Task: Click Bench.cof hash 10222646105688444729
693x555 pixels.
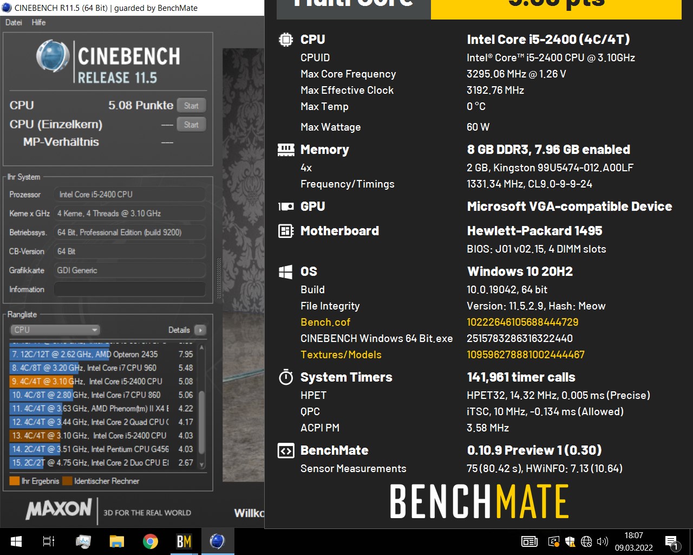Action: pyautogui.click(x=522, y=322)
